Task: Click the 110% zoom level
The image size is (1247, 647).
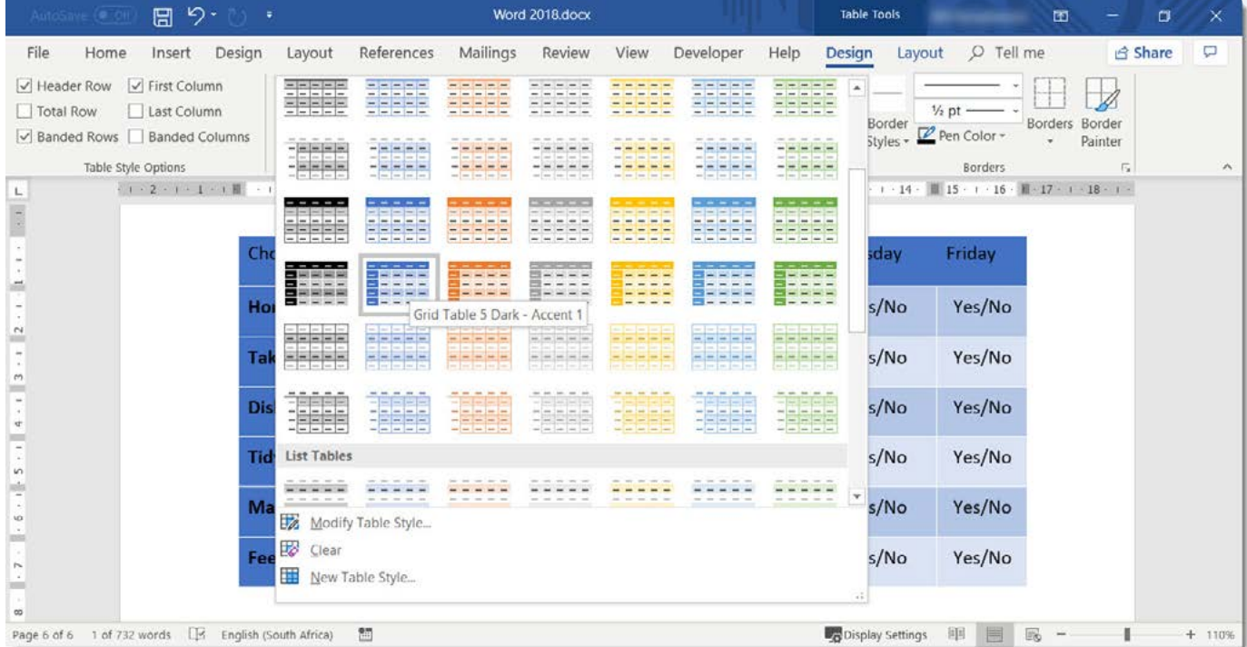Action: click(1220, 634)
